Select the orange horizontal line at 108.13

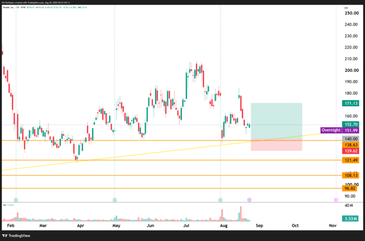click(172, 175)
